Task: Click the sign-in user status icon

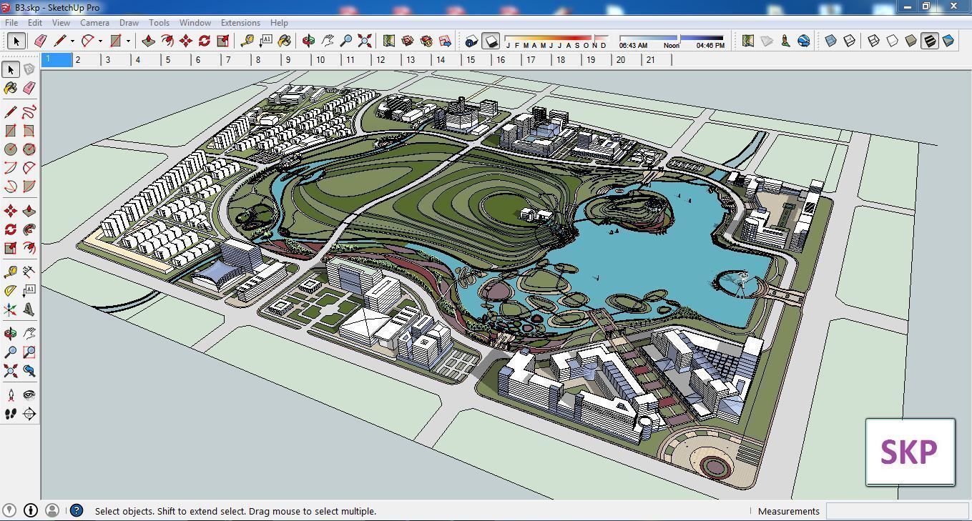Action: [51, 510]
